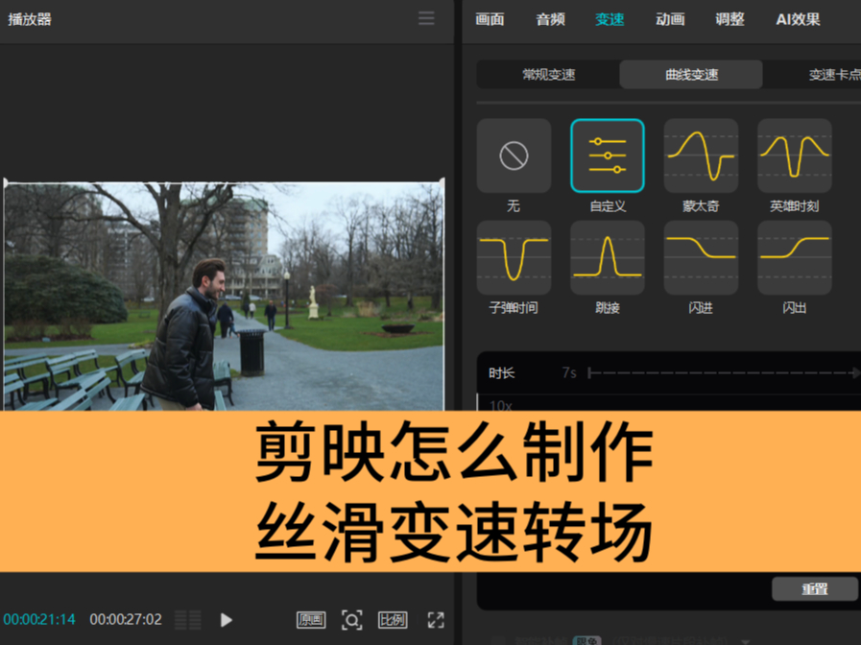Switch to the 音频 tab
861x645 pixels.
(x=550, y=19)
